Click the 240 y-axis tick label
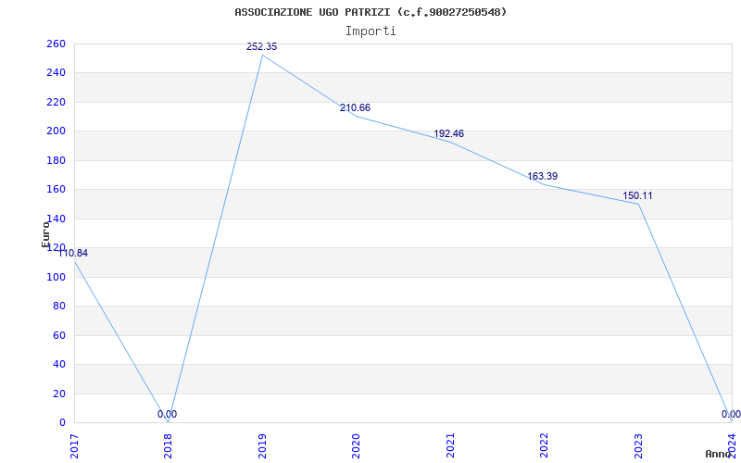 [56, 73]
